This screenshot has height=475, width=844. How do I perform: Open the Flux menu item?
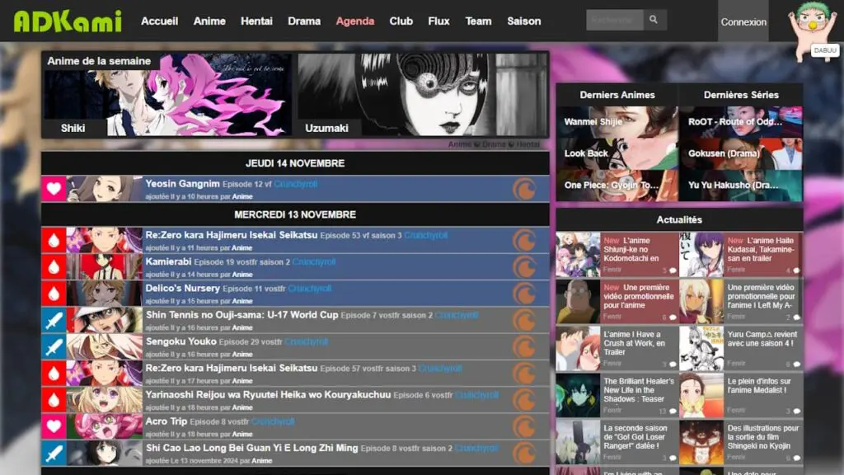[438, 21]
